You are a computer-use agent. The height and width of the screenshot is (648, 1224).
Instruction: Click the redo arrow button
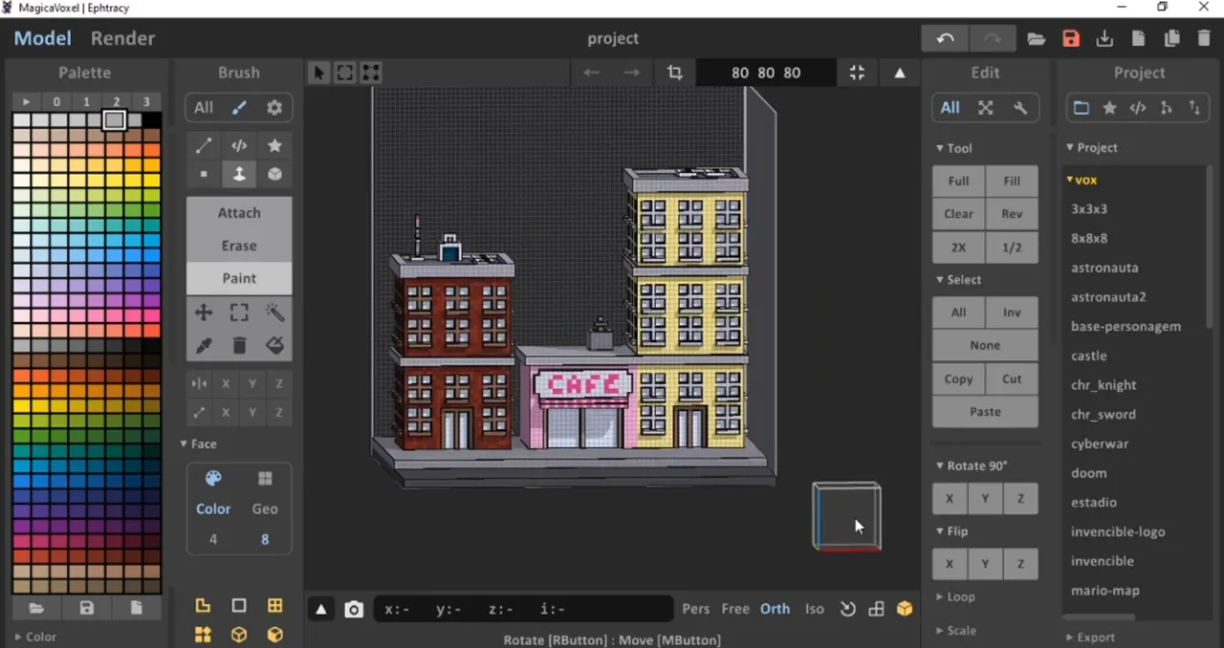click(x=992, y=38)
